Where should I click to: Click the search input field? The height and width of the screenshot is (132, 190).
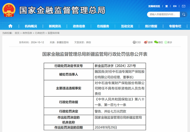[x=163, y=14]
